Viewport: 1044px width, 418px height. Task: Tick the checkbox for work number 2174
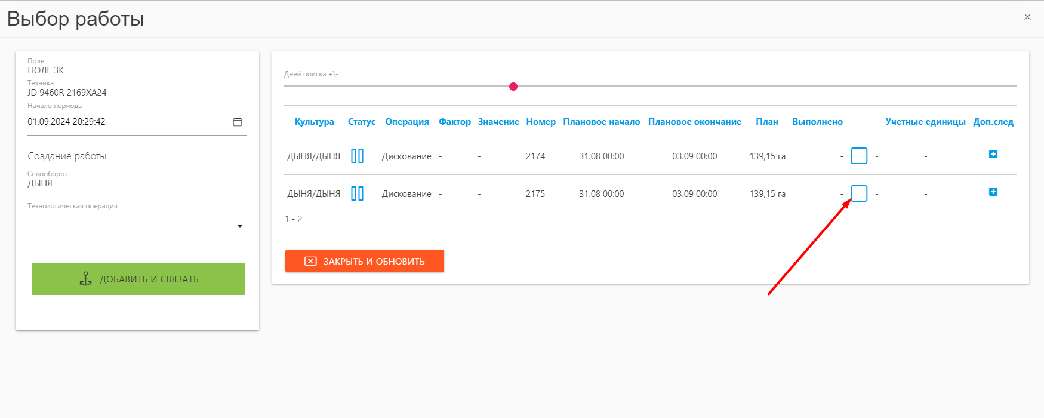coord(859,156)
